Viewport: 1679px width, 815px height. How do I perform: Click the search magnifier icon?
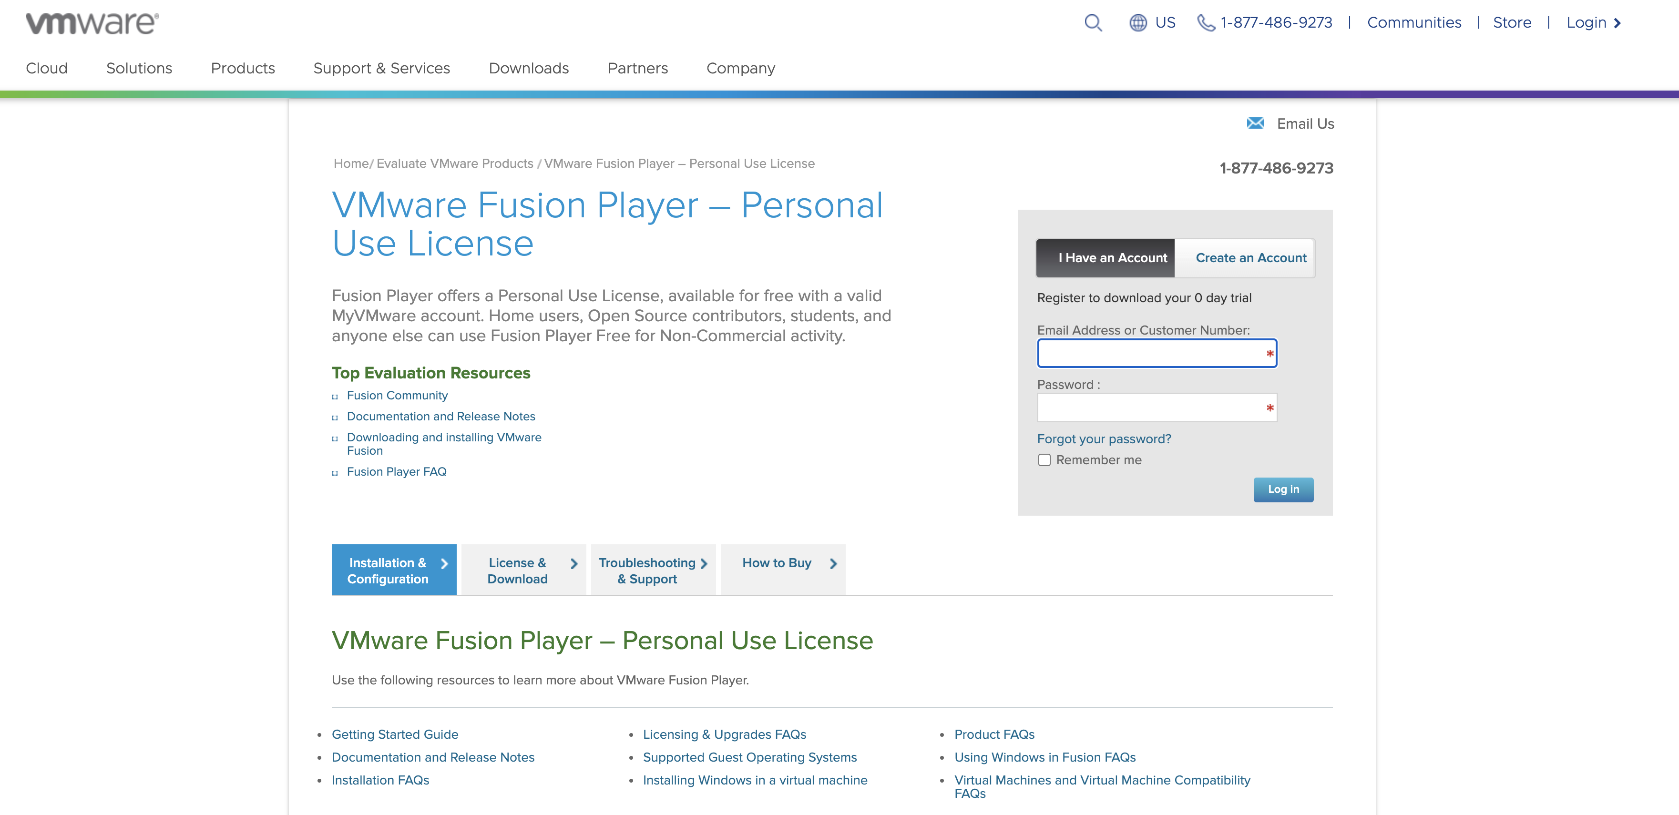[1093, 23]
